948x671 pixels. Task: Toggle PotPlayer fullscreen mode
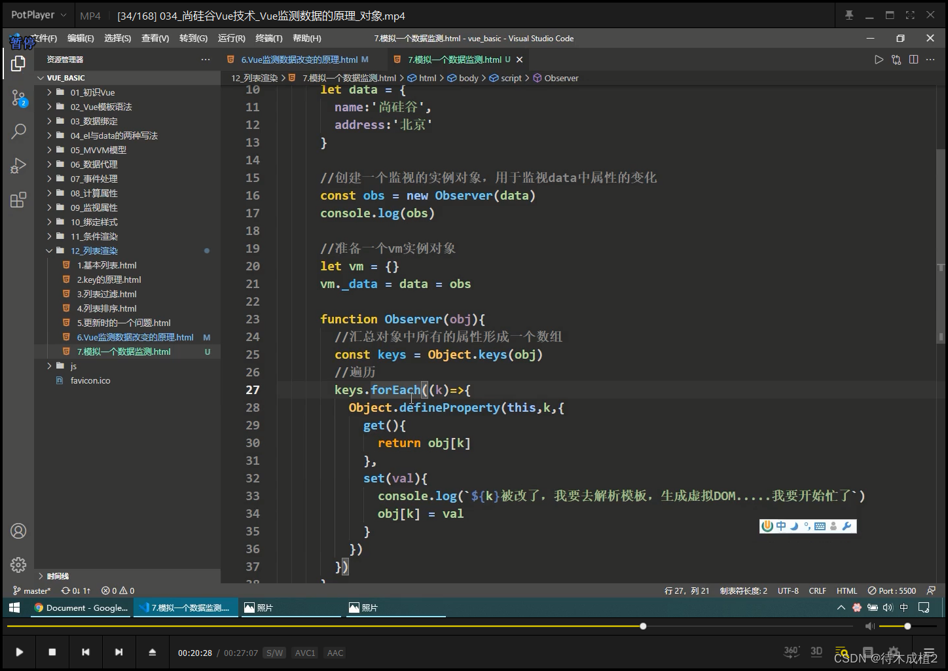coord(910,15)
